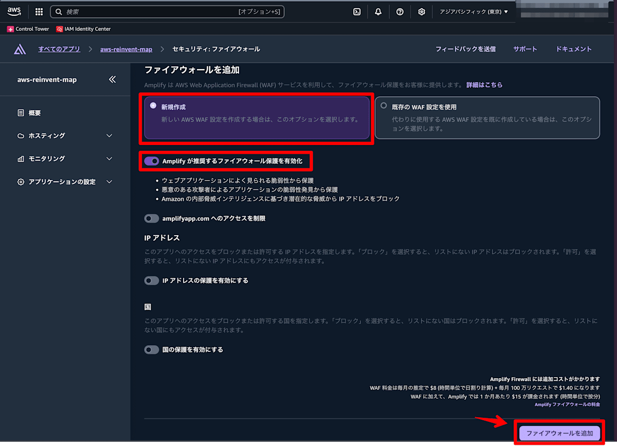Open ホスティング label in sidebar

pyautogui.click(x=47, y=136)
